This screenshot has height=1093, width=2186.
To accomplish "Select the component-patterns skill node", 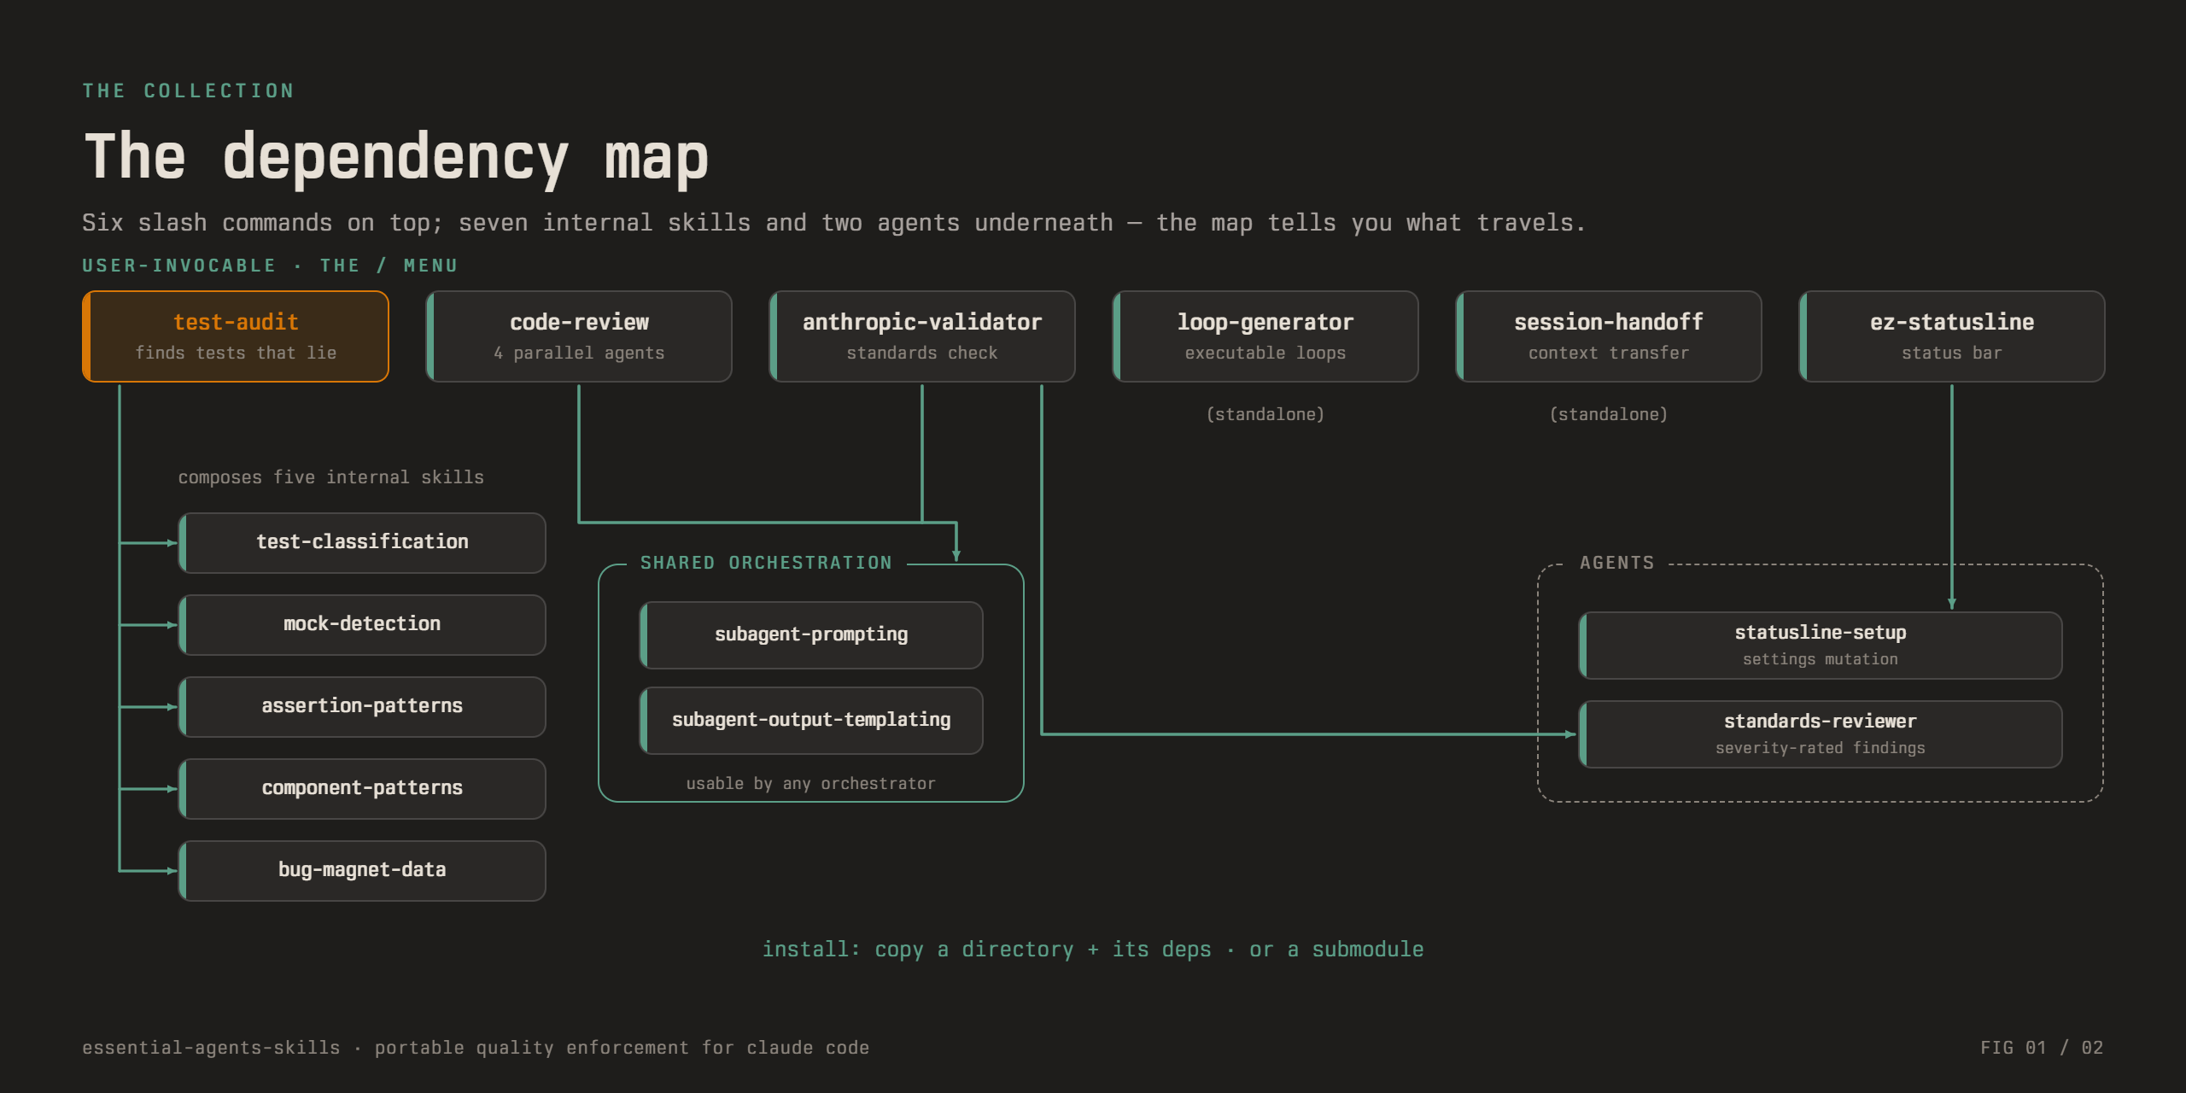I will [362, 789].
